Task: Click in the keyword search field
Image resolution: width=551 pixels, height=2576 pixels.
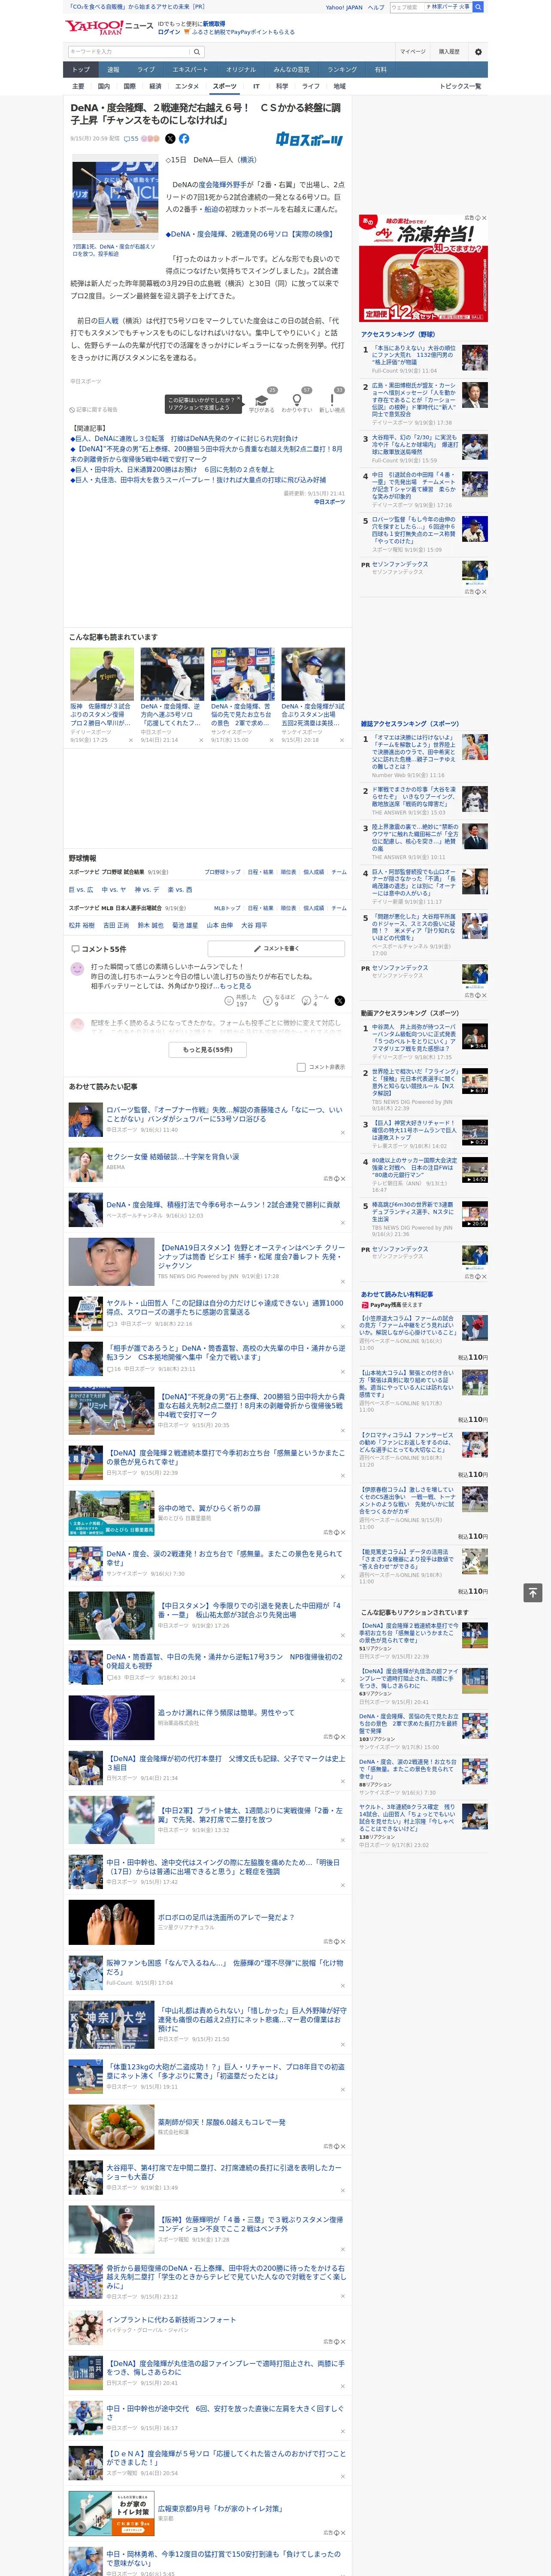Action: 129,52
